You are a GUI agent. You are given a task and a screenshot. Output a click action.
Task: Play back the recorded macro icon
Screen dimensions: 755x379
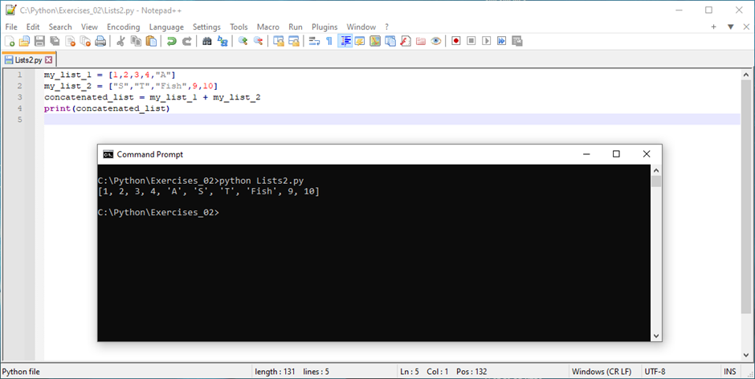tap(486, 42)
